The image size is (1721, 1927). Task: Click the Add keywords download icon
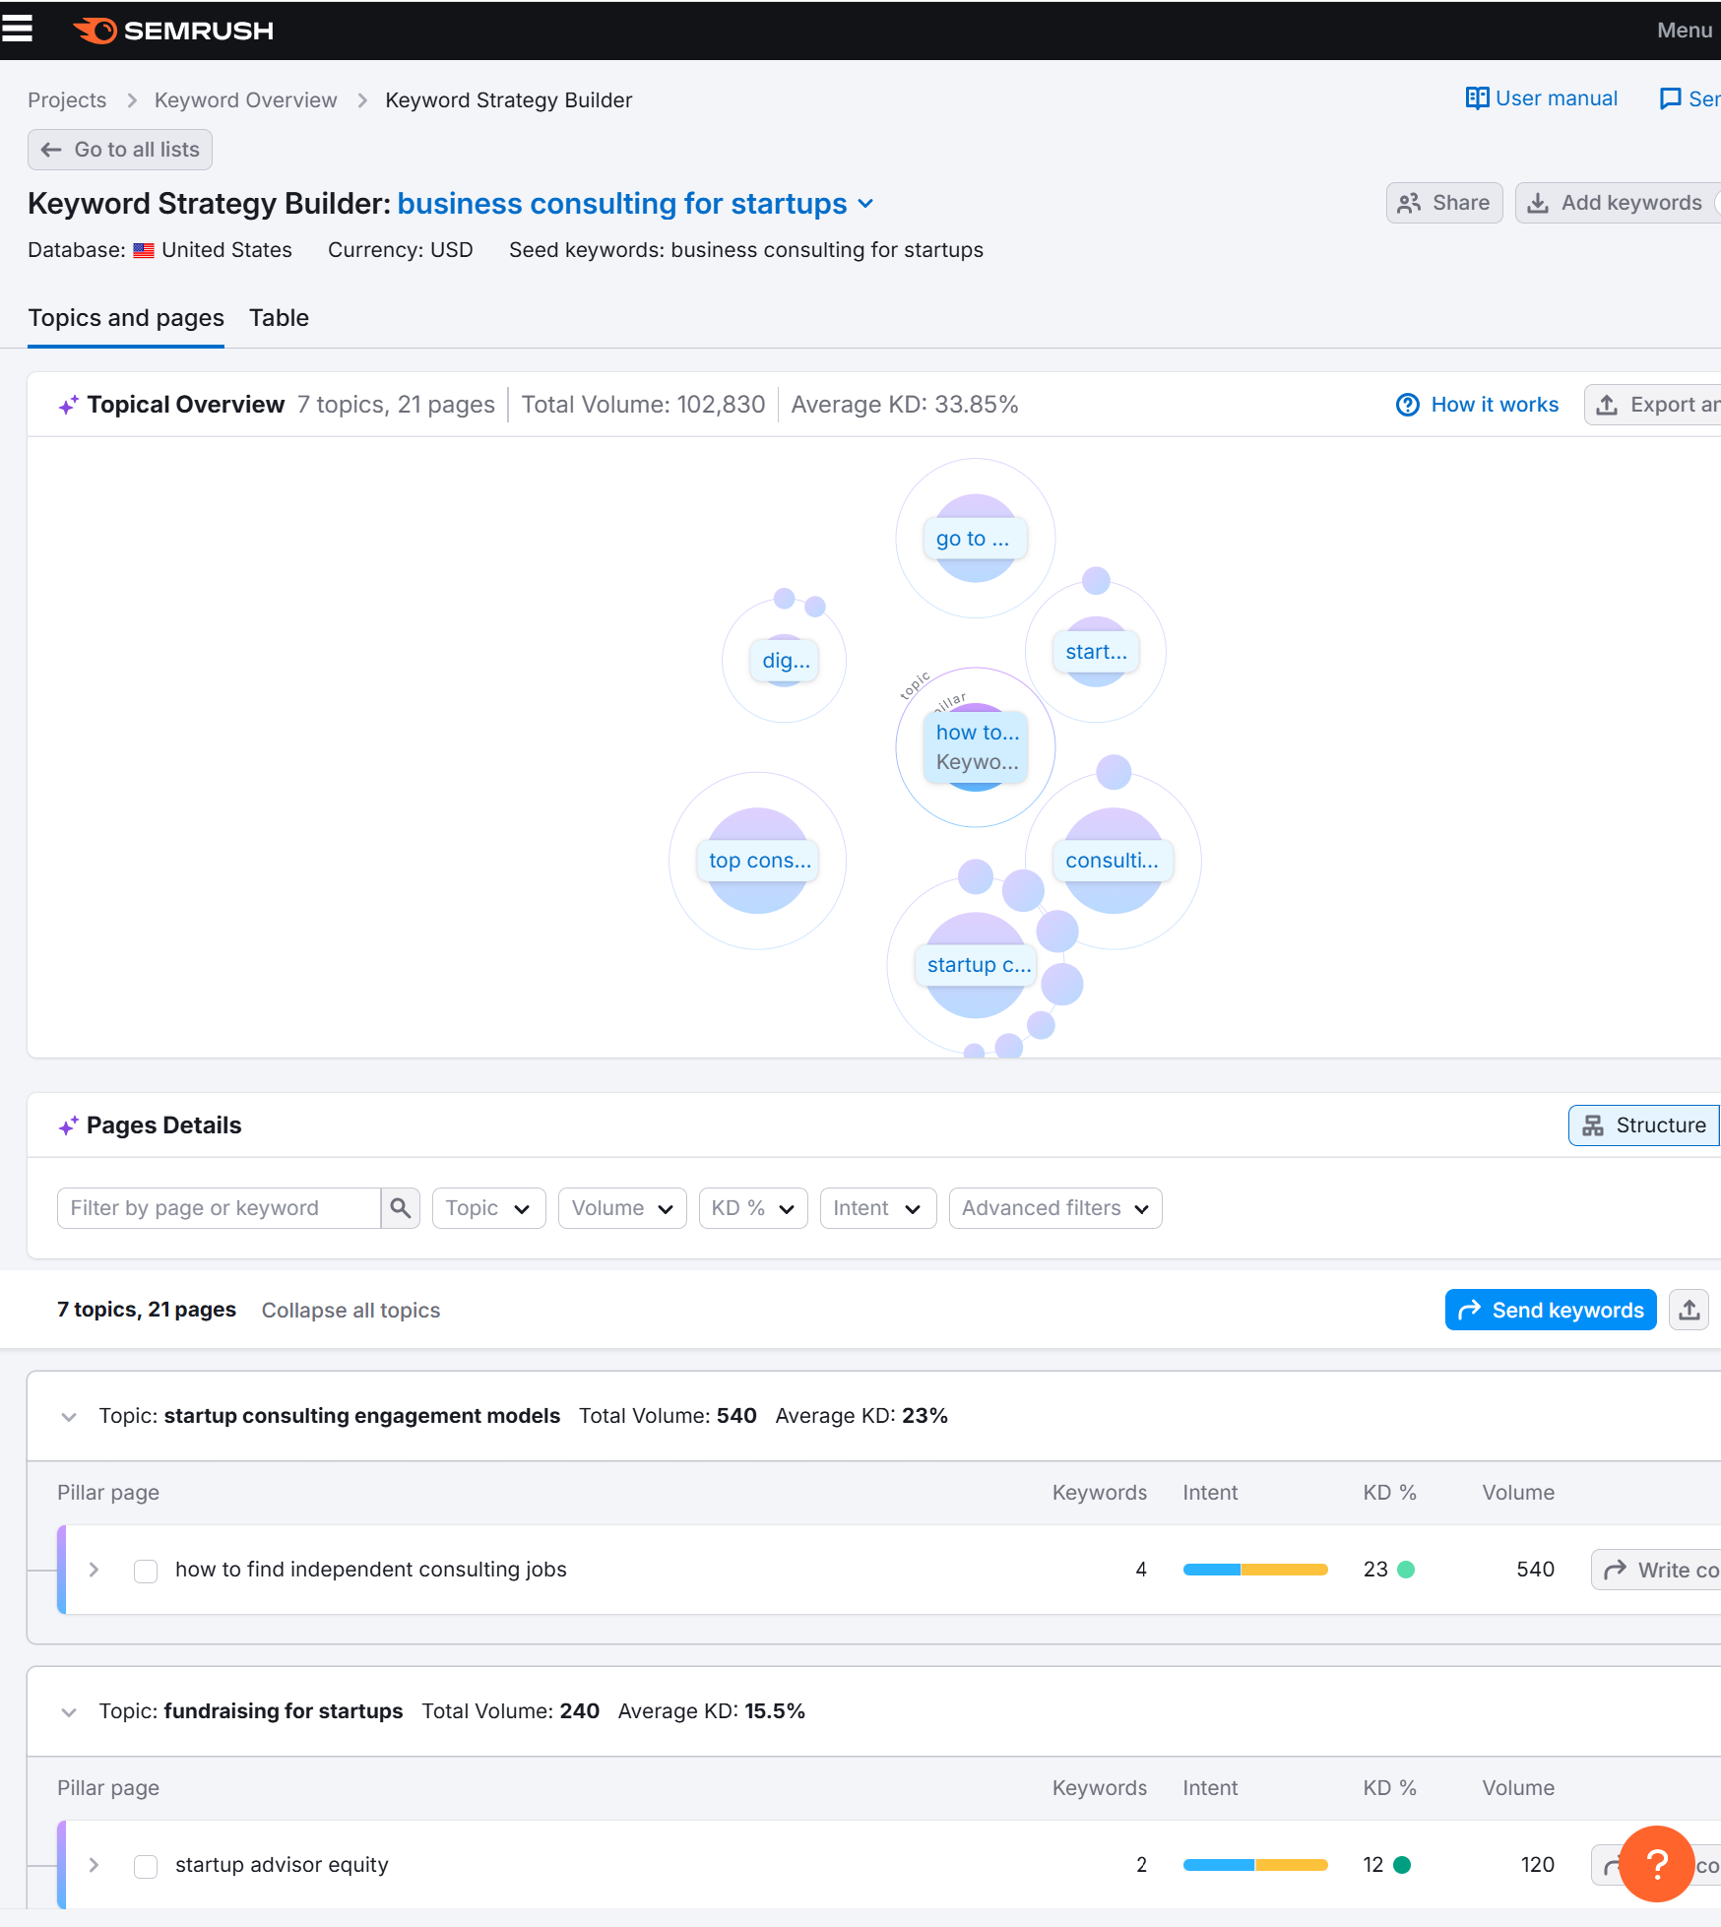click(1539, 203)
